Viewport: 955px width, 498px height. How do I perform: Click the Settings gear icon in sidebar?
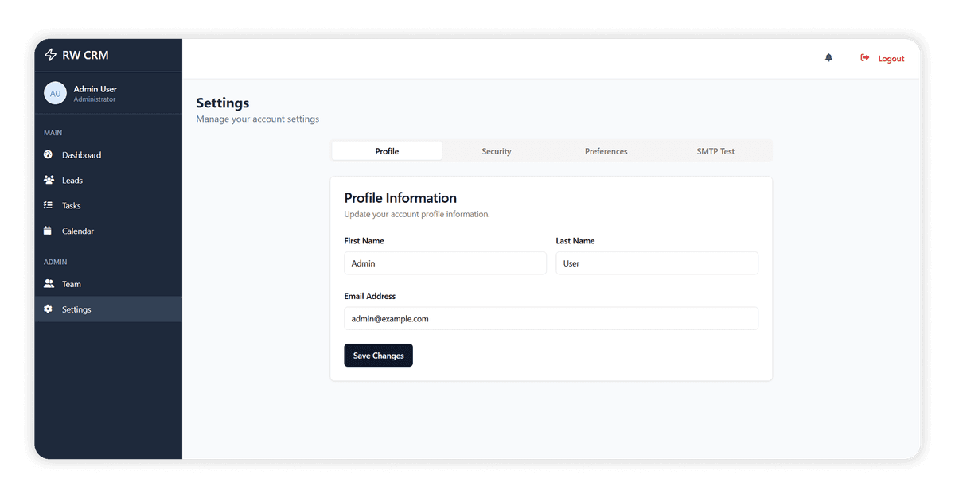pyautogui.click(x=48, y=309)
